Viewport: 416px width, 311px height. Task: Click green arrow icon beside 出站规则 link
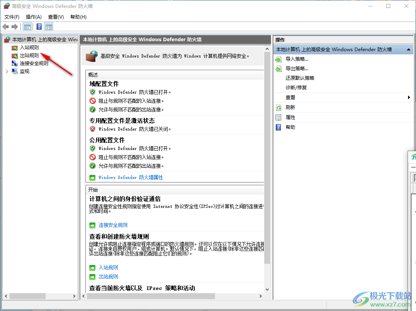click(92, 277)
